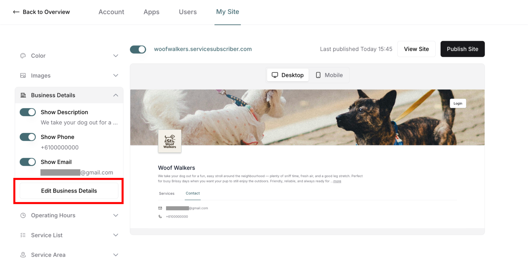Click the Business Details building icon
The height and width of the screenshot is (265, 528).
23,95
